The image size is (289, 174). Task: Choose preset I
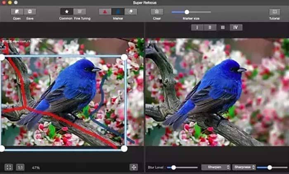[x=197, y=28]
